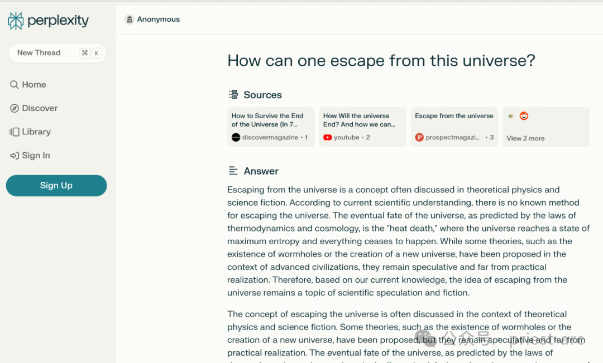
Task: Open the Home menu item
Action: click(x=34, y=85)
